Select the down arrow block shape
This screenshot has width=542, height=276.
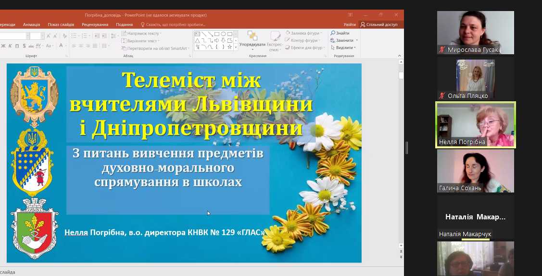click(x=223, y=41)
